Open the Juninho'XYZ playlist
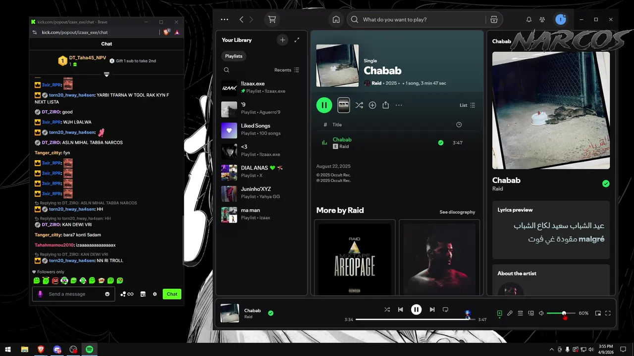The image size is (634, 356). pos(262,193)
